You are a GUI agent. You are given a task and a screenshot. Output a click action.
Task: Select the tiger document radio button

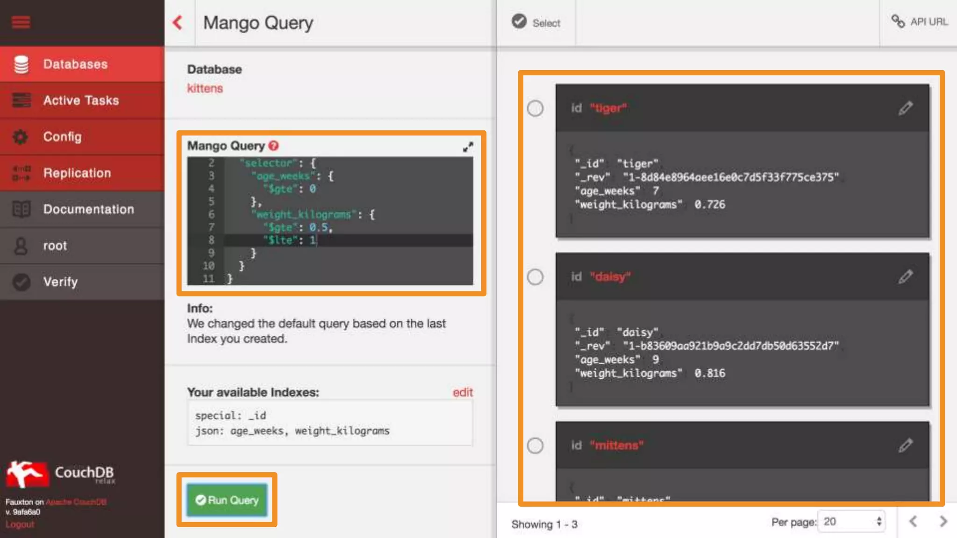click(535, 108)
